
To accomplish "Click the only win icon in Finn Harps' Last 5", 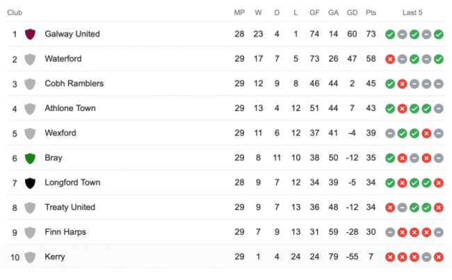I will click(x=390, y=232).
